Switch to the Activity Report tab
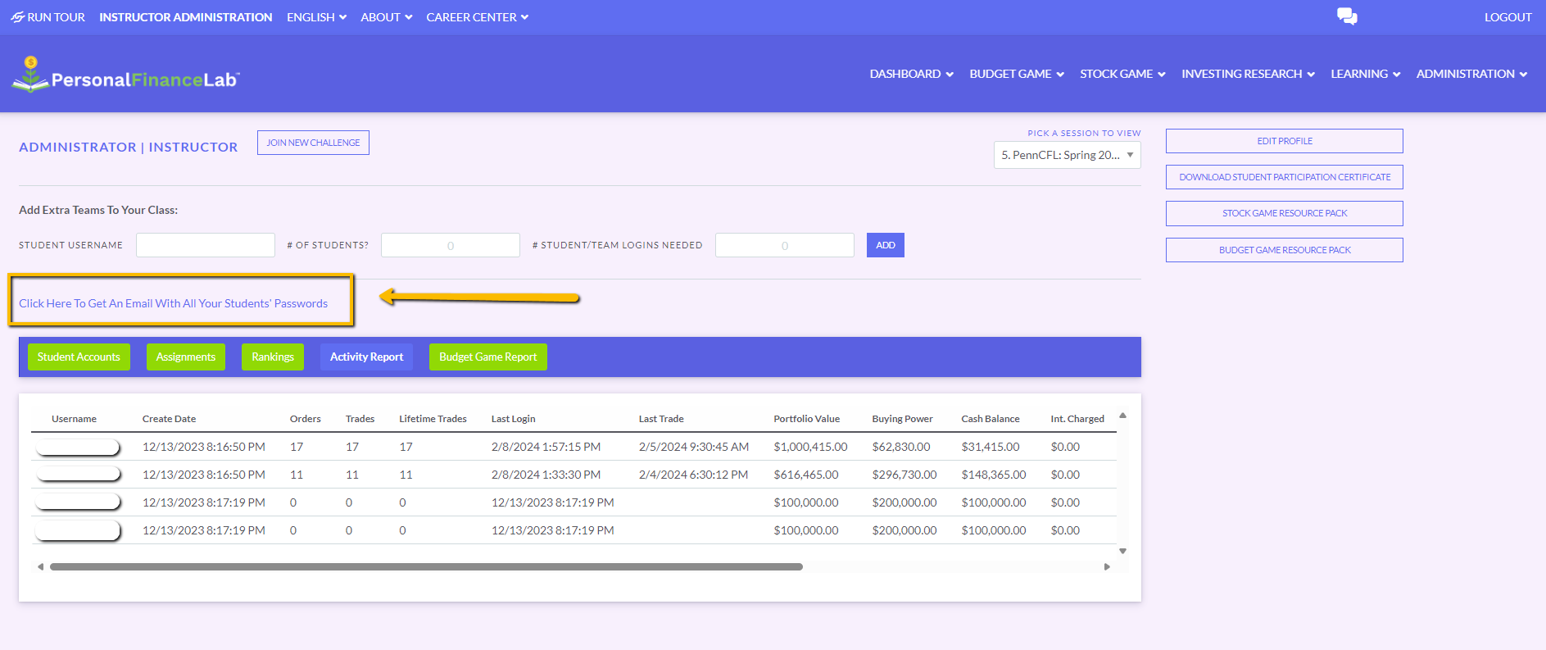1546x650 pixels. pos(366,357)
